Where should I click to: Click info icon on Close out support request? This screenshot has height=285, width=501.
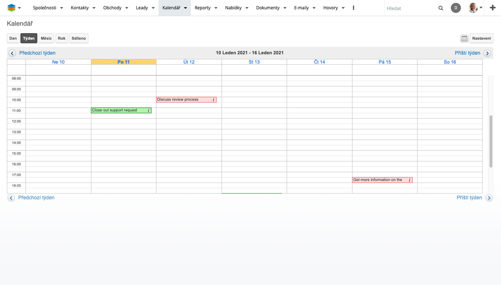pos(148,110)
